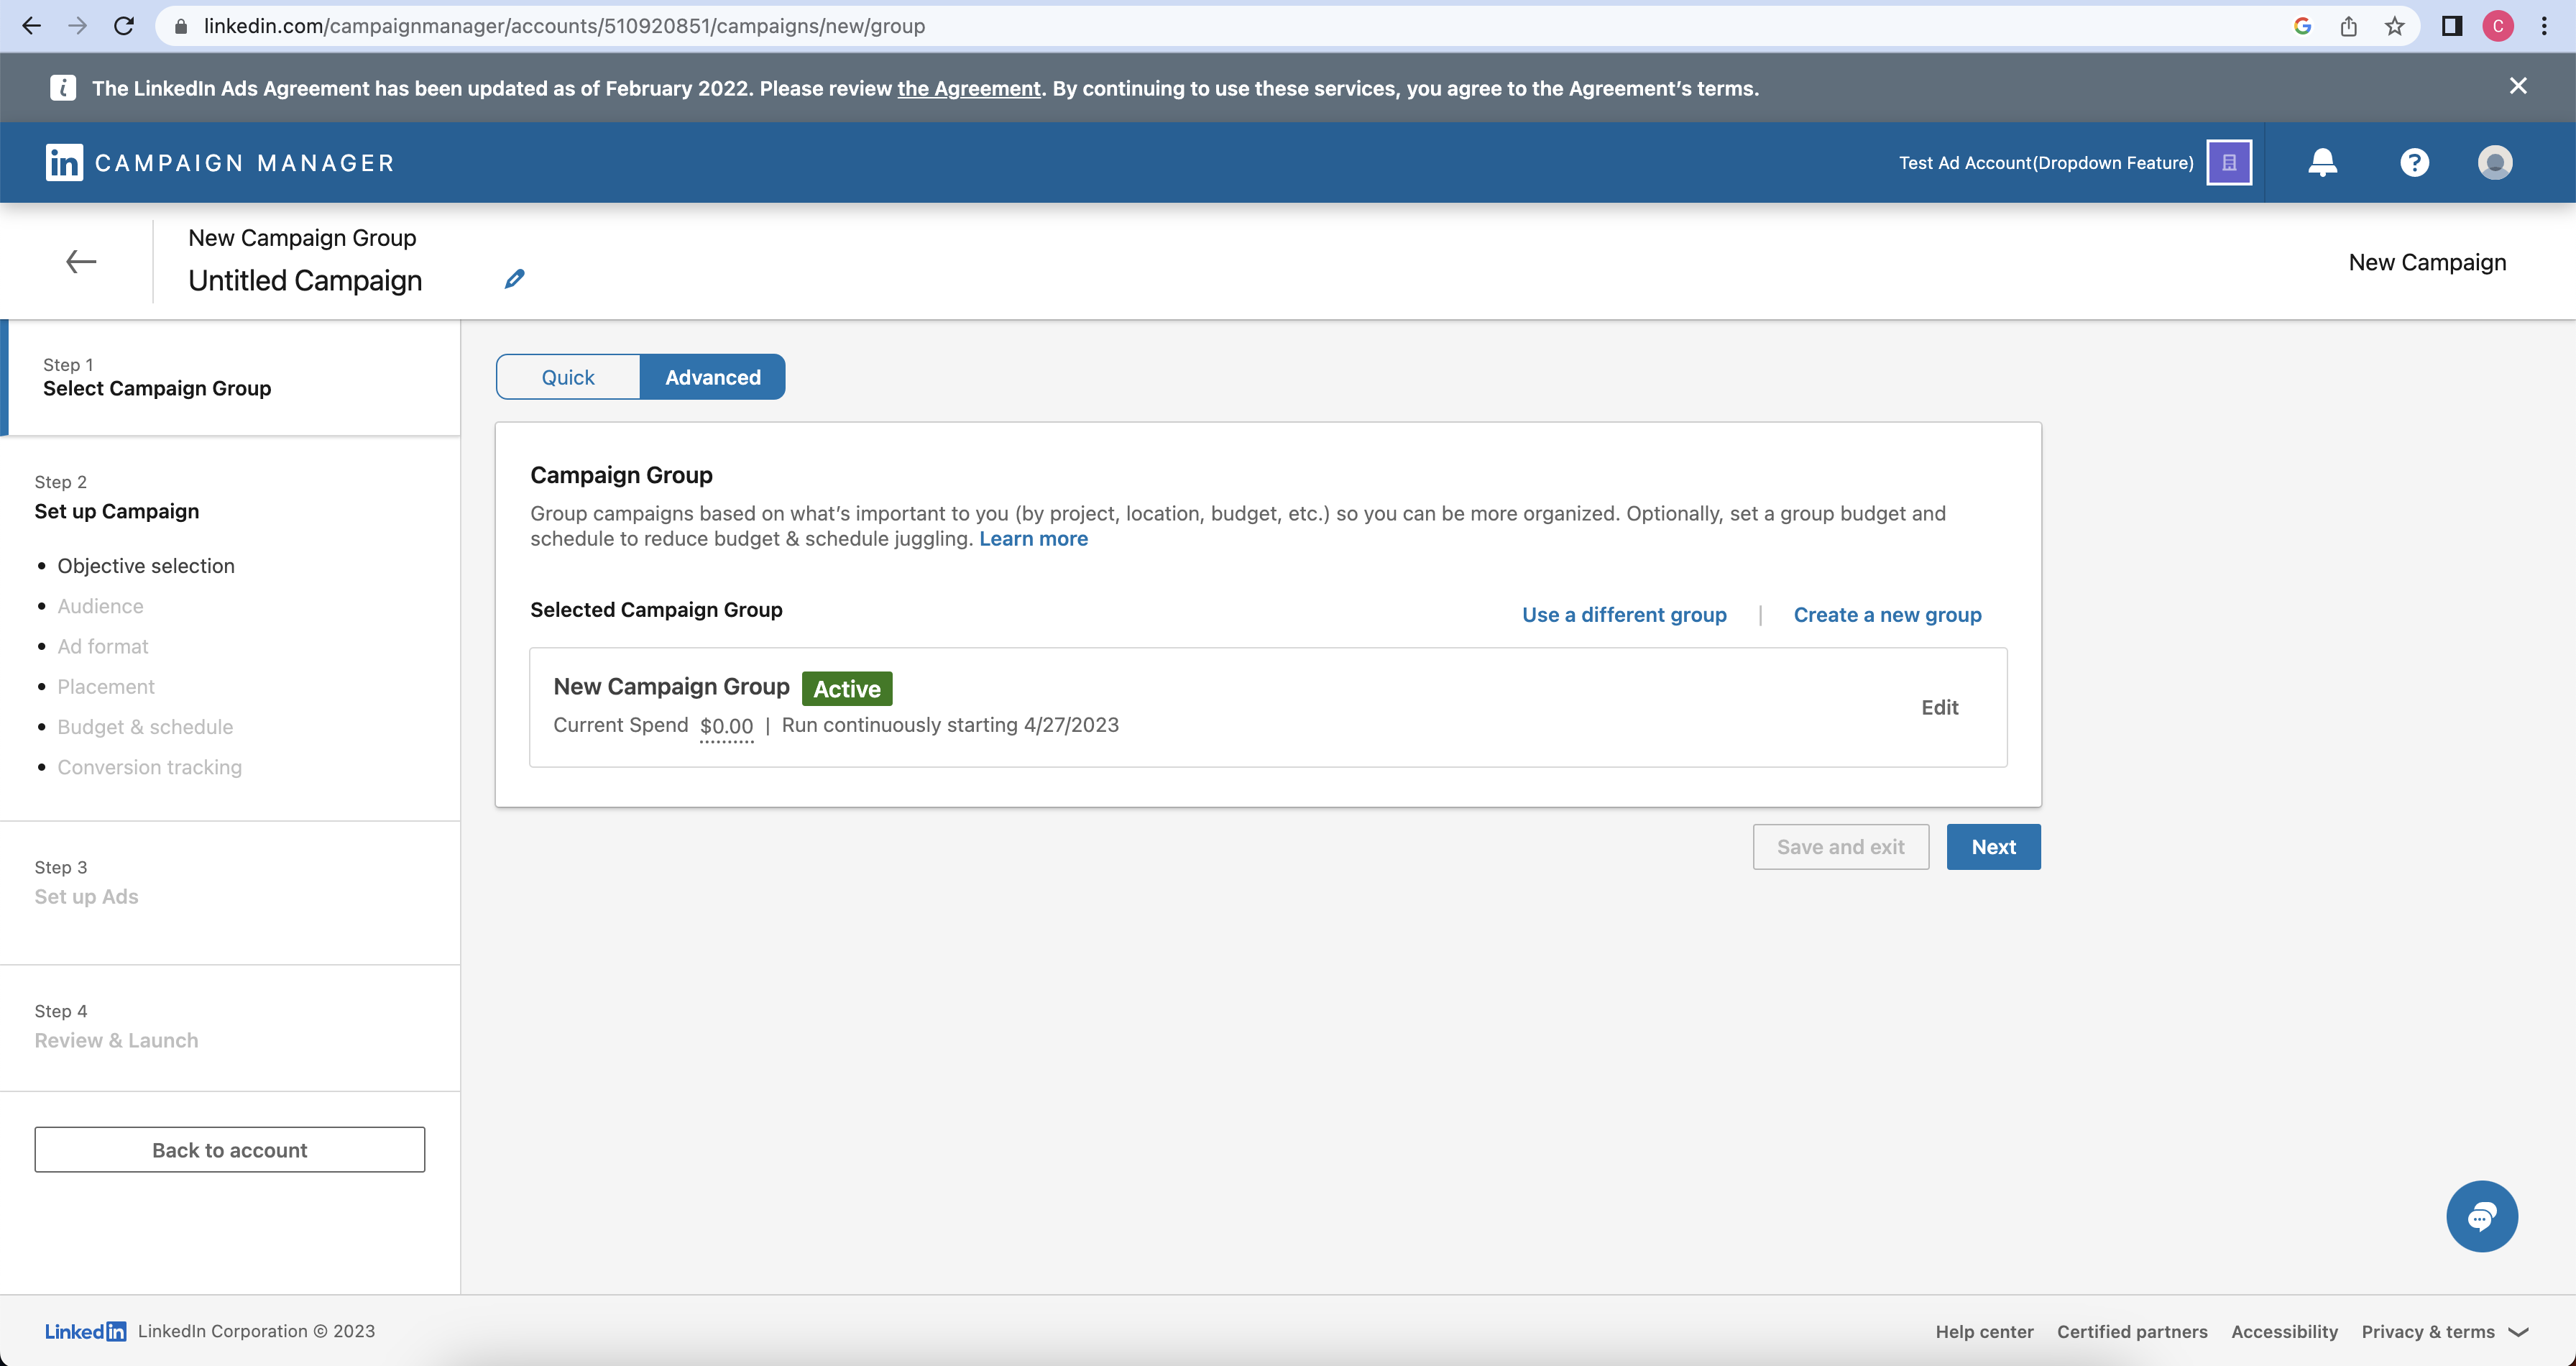Image resolution: width=2576 pixels, height=1366 pixels.
Task: Switch to Quick mode
Action: tap(568, 377)
